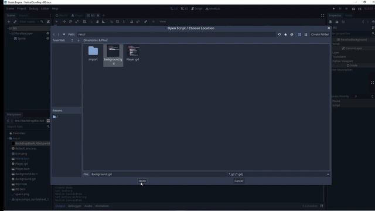This screenshot has height=211, width=375.
Task: Open the Help menu
Action: pyautogui.click(x=55, y=9)
